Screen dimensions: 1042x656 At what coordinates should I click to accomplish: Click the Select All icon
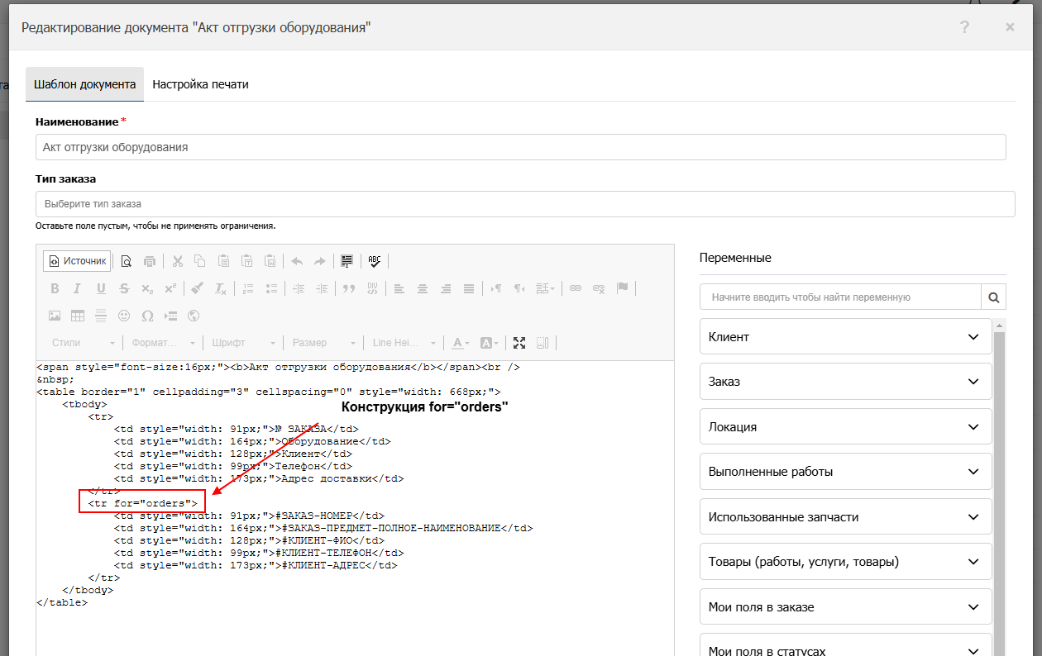pos(347,261)
